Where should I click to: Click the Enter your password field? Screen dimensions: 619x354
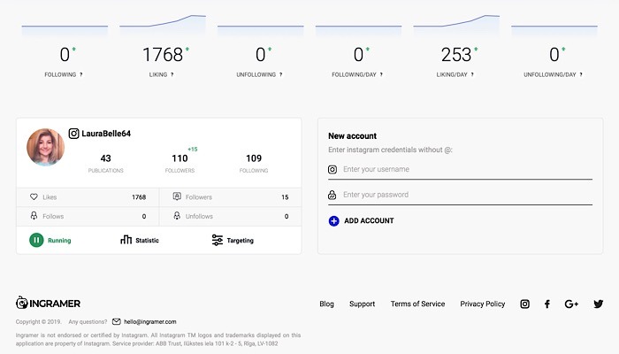[461, 195]
